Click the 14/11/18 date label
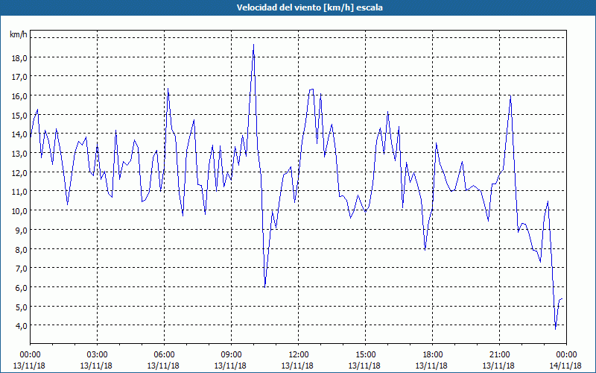 click(x=565, y=366)
